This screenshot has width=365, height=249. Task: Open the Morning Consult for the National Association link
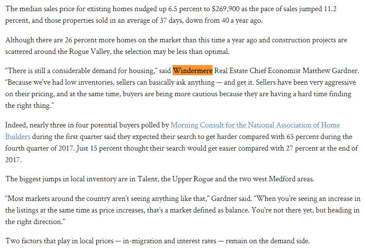[x=255, y=125]
